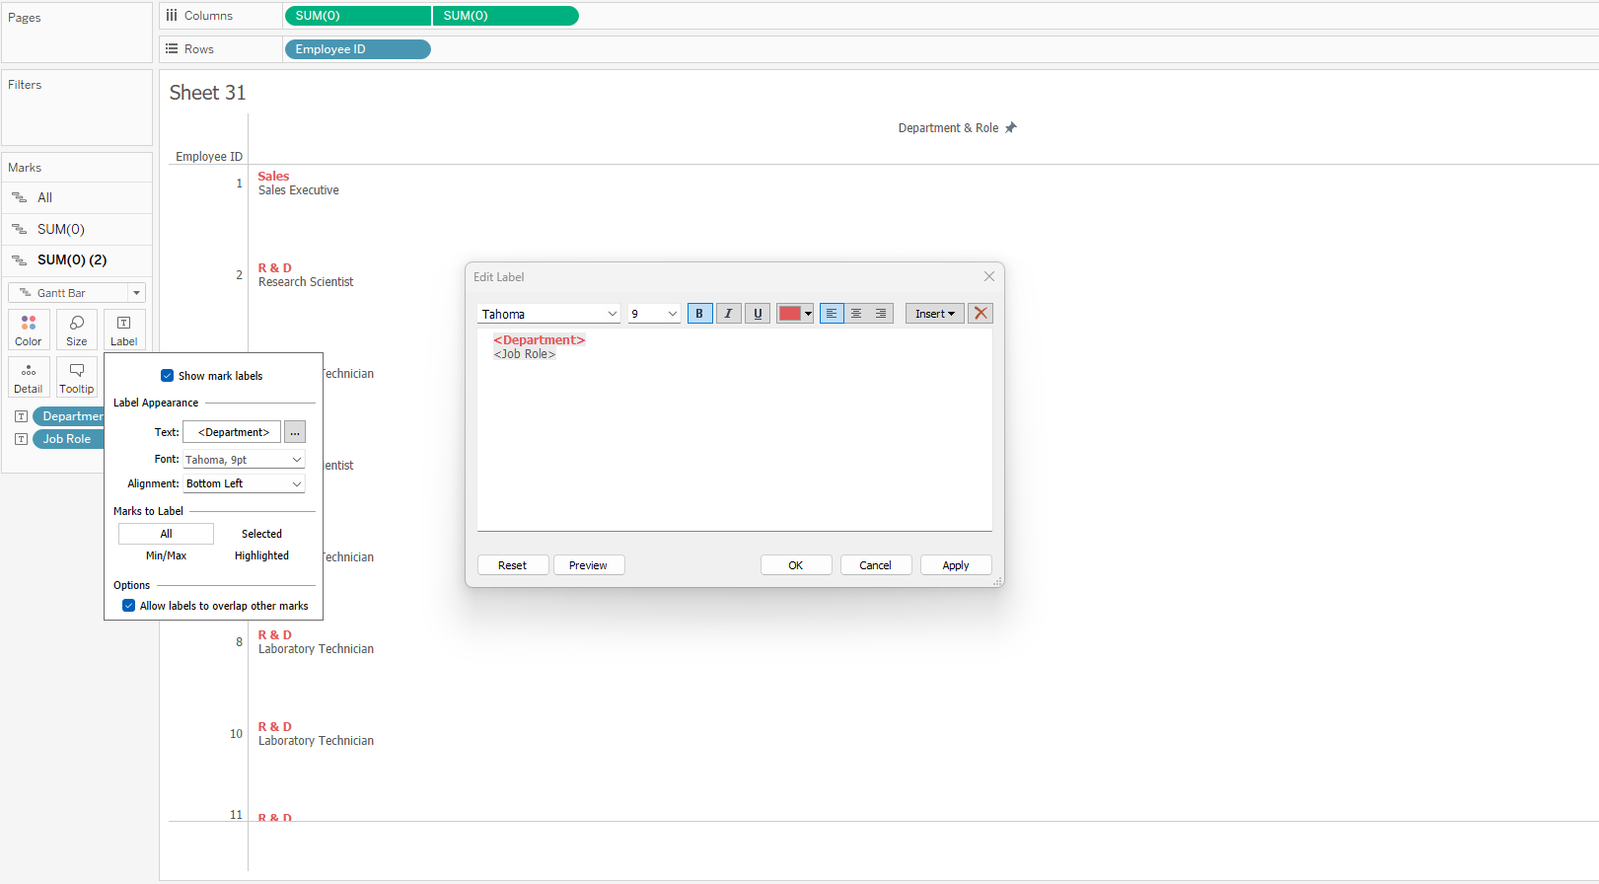Click Apply in Edit Label dialog
Screen dimensions: 1599x884
(956, 565)
